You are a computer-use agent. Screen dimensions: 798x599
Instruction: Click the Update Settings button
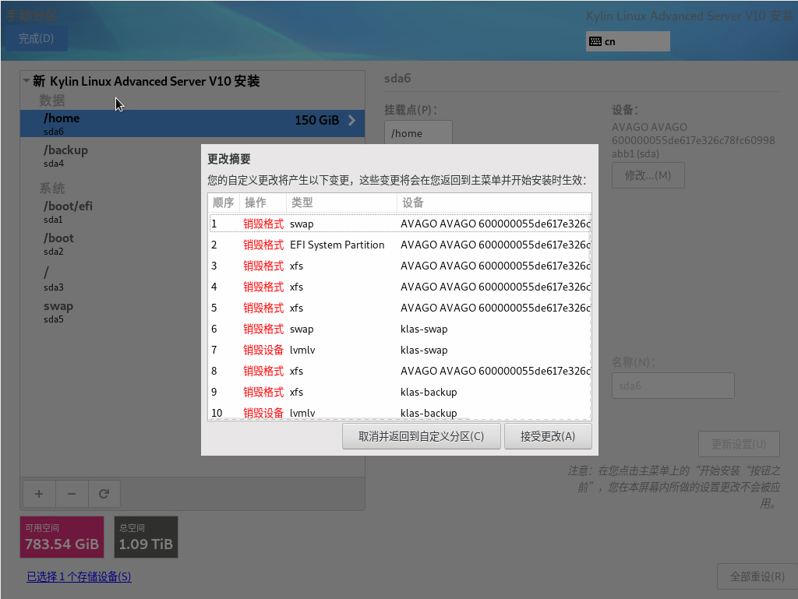tap(739, 445)
